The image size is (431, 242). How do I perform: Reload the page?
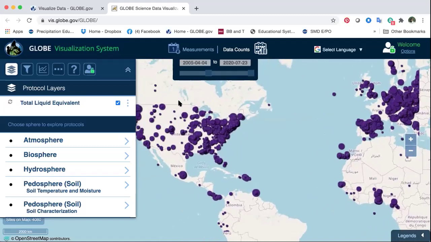29,20
